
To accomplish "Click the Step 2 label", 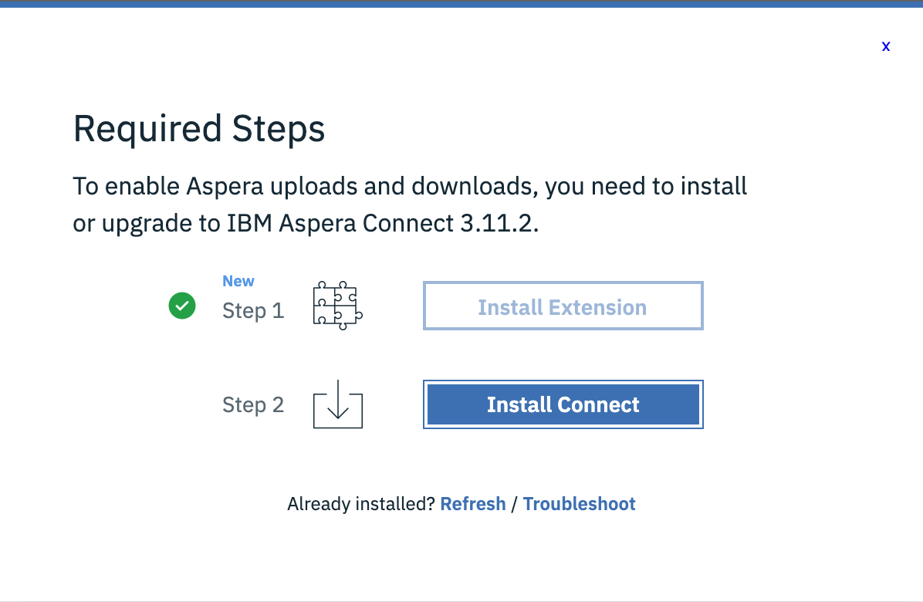I will click(x=253, y=404).
